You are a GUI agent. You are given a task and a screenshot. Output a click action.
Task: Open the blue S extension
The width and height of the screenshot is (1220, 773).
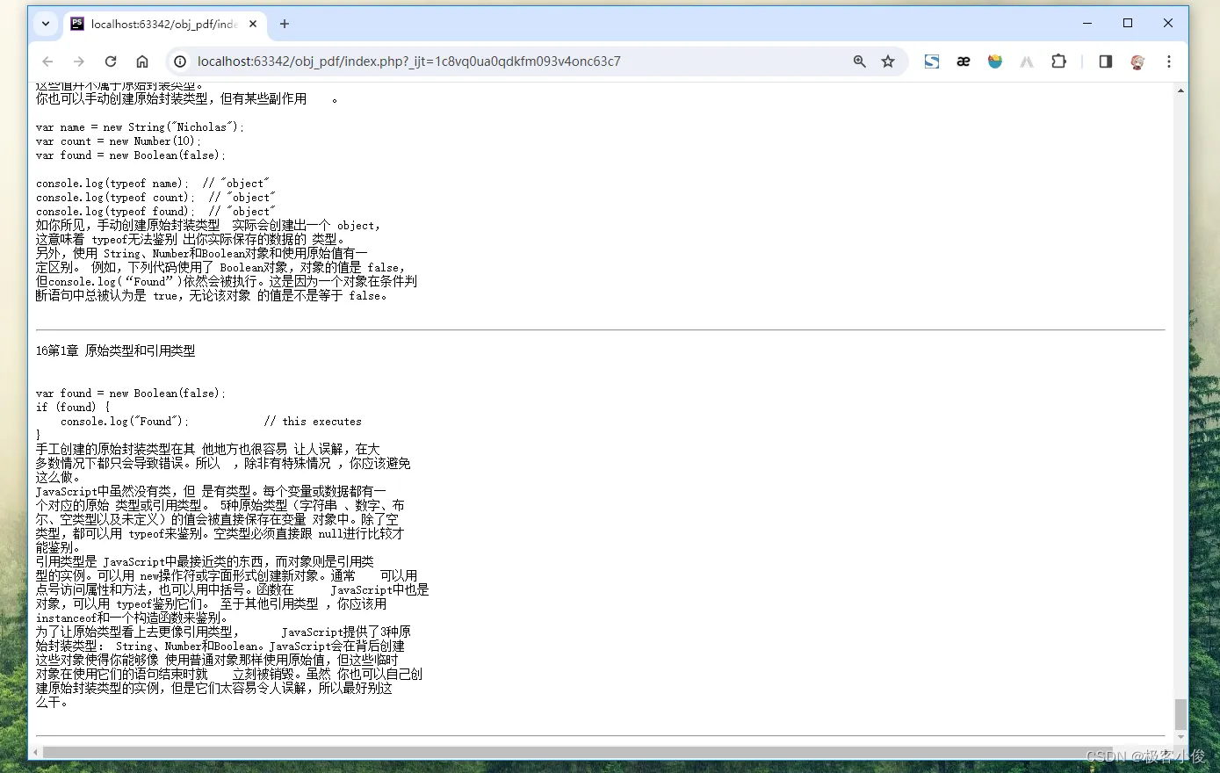tap(932, 61)
